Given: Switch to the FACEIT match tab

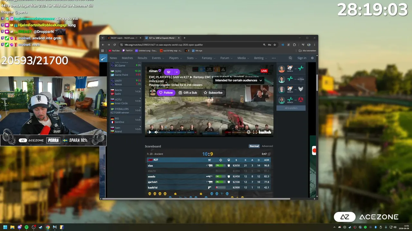Looking at the screenshot, I should (x=124, y=38).
